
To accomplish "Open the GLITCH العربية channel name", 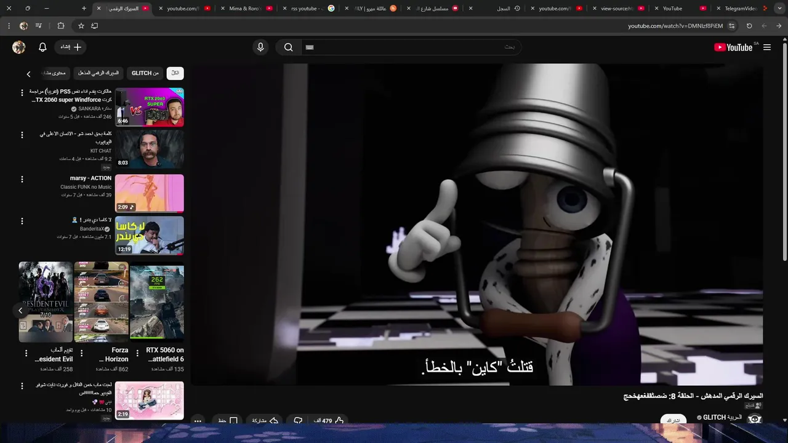I will pyautogui.click(x=722, y=417).
